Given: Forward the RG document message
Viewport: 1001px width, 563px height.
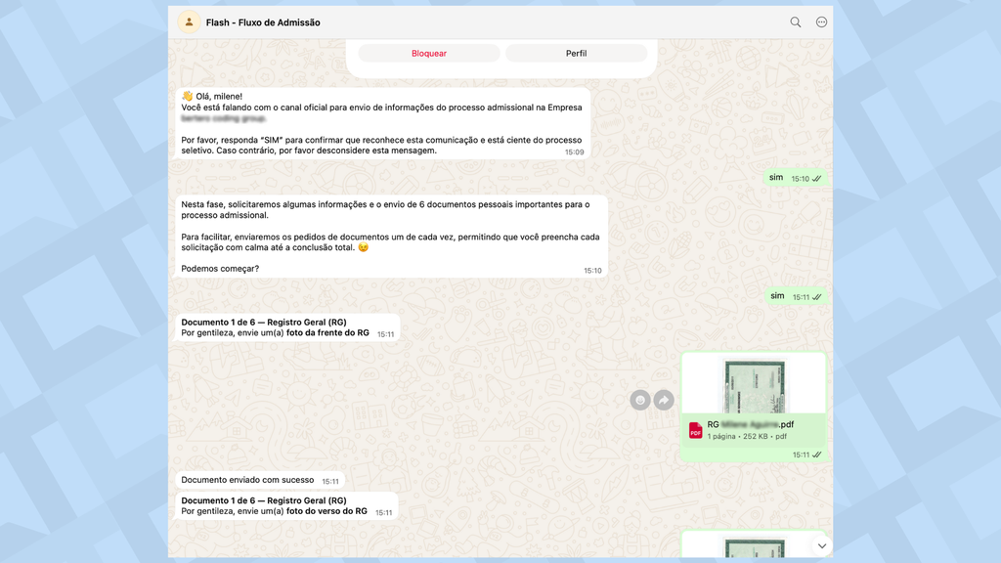Looking at the screenshot, I should tap(664, 399).
